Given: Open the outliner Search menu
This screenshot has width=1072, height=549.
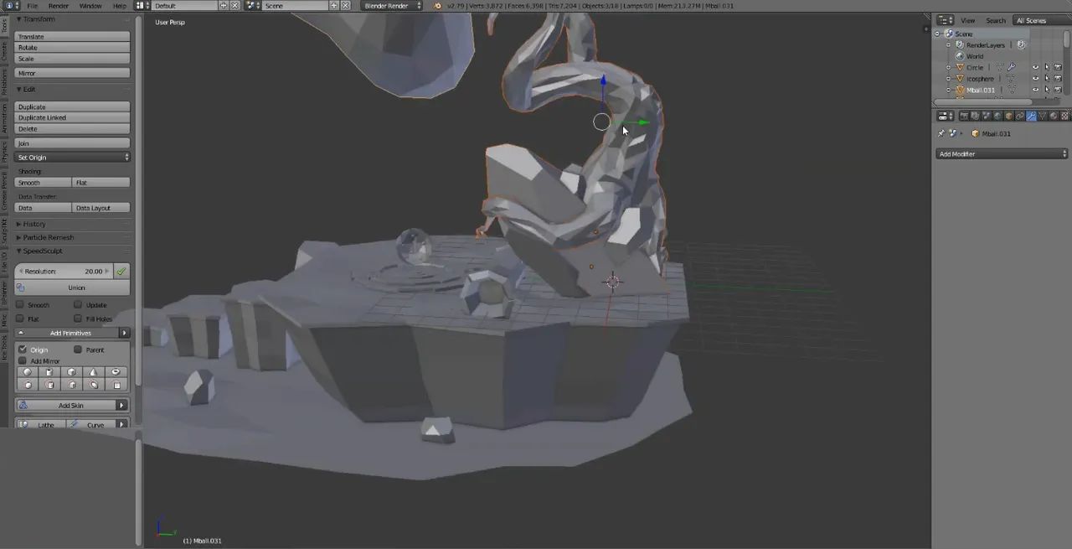Looking at the screenshot, I should tap(996, 20).
